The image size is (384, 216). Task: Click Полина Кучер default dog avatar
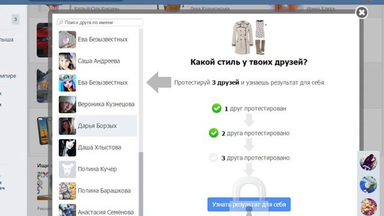[x=67, y=169]
